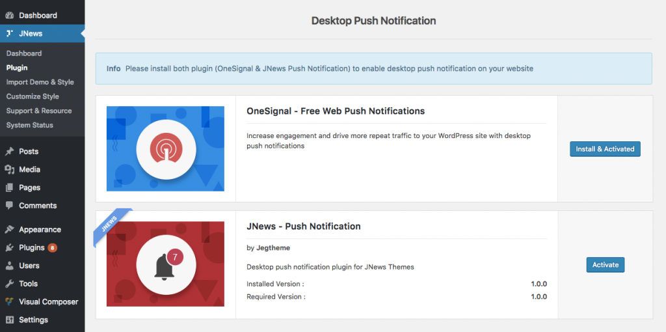Click the JNews Push Notification bell thumbnail
666x332 pixels.
(x=165, y=264)
